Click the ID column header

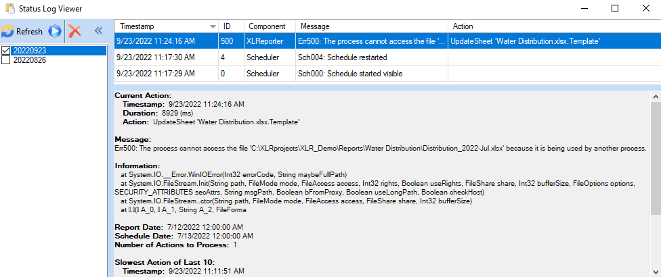pos(230,26)
